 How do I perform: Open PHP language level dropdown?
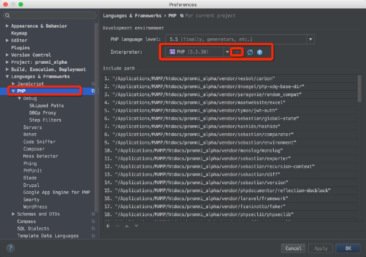pos(310,39)
